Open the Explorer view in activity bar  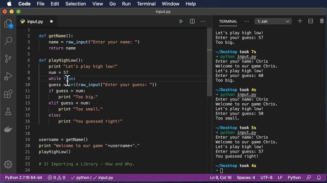coord(8,23)
